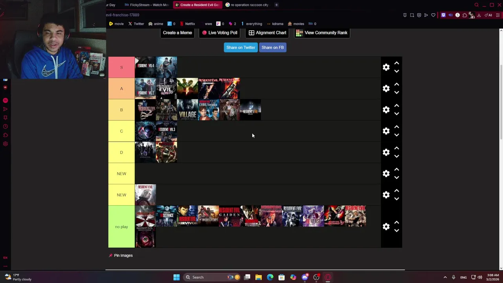Open the Twitter bookmark
This screenshot has width=503, height=283.
(136, 24)
